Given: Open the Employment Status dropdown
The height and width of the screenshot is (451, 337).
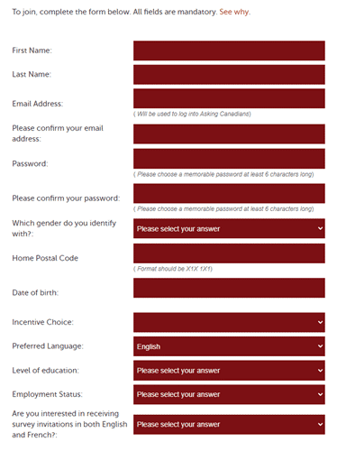Looking at the screenshot, I should (229, 394).
